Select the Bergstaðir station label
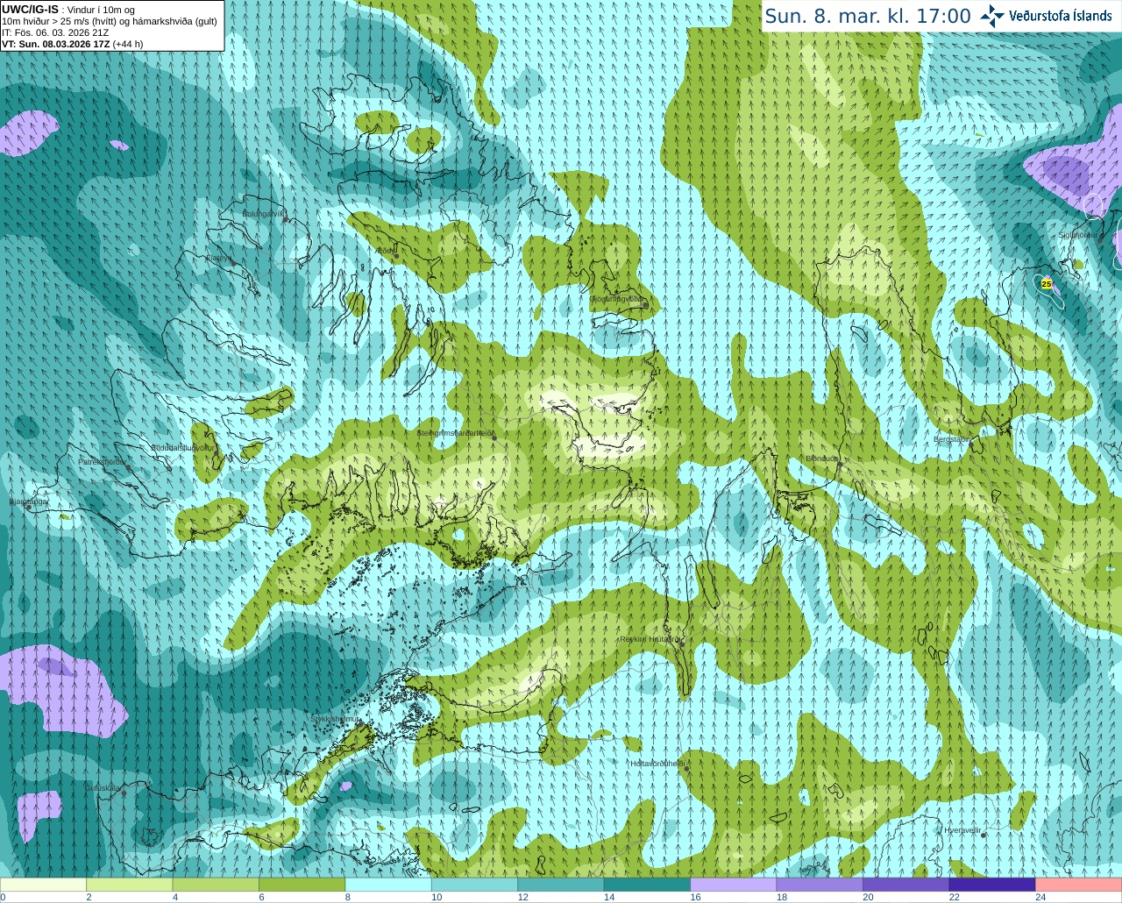The width and height of the screenshot is (1122, 903). (952, 439)
